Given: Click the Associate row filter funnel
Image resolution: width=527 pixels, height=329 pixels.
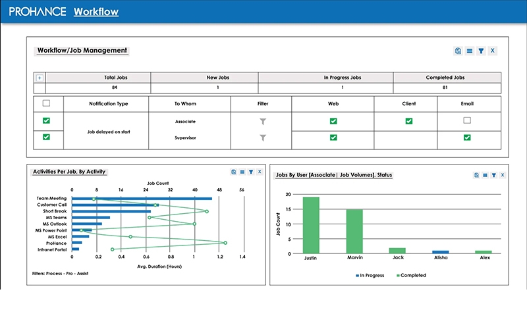Looking at the screenshot, I should click(263, 122).
